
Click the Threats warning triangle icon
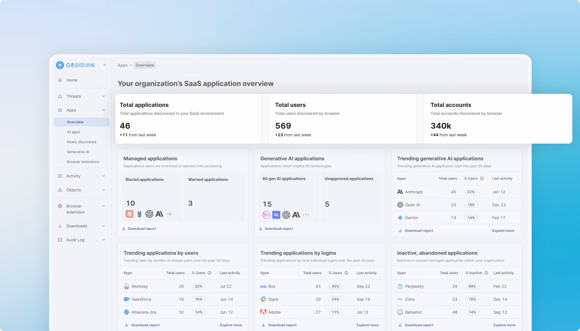(x=60, y=96)
